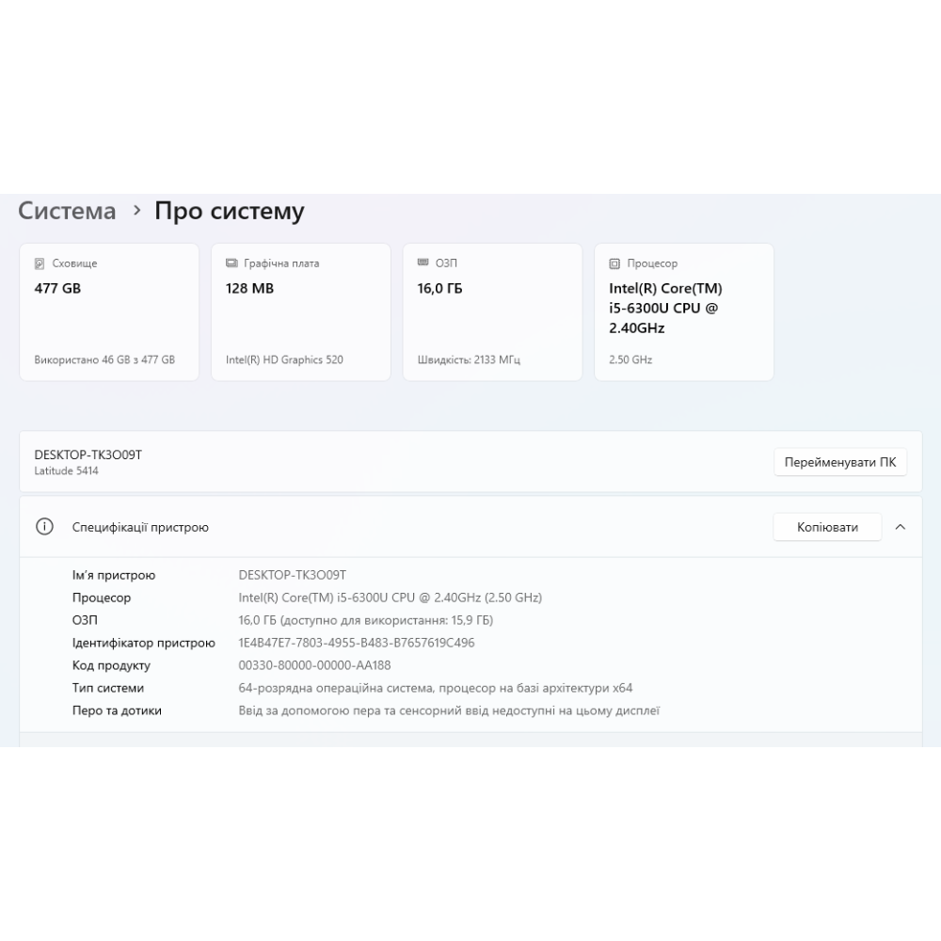Click the info icon beside Специфікації пристрою
Image resolution: width=941 pixels, height=941 pixels.
click(44, 527)
